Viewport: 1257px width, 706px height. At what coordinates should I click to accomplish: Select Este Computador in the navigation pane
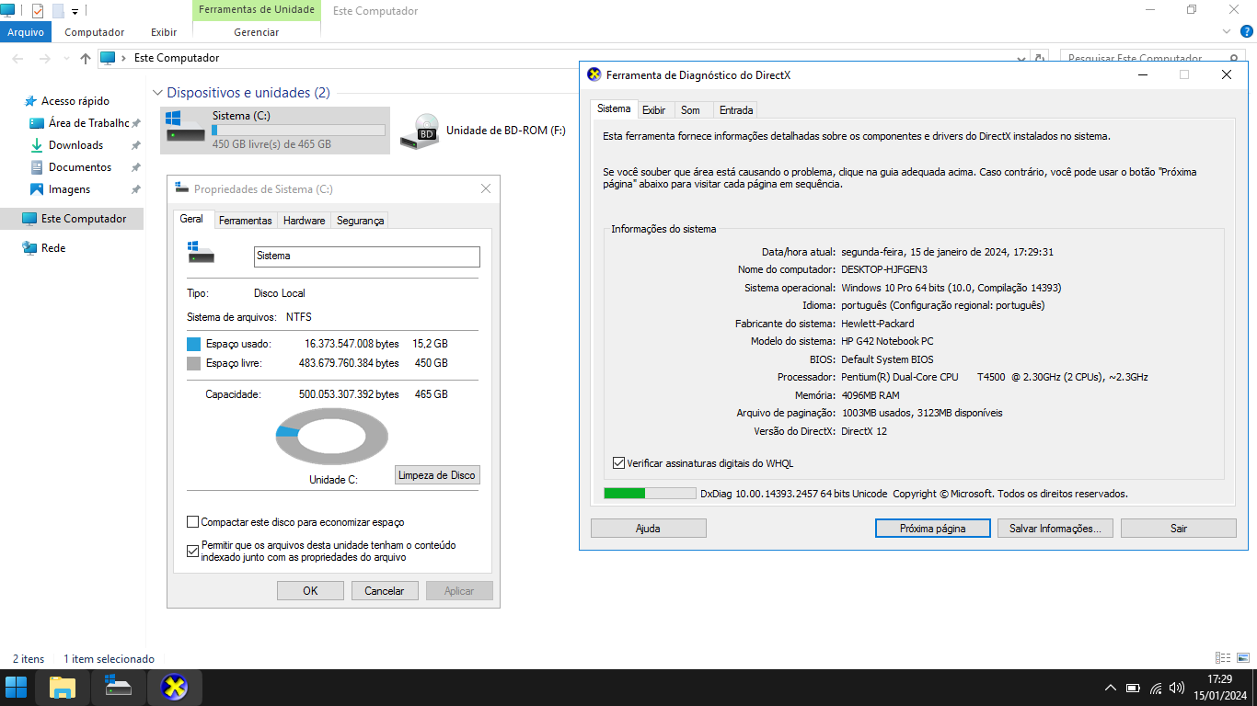pos(72,219)
